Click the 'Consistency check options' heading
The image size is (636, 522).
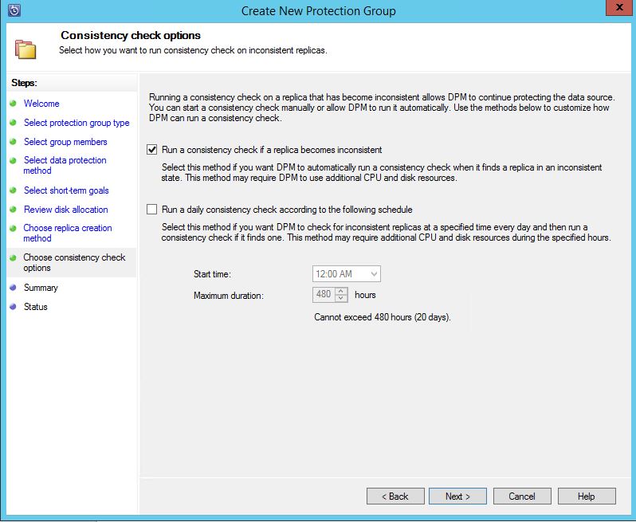[131, 35]
